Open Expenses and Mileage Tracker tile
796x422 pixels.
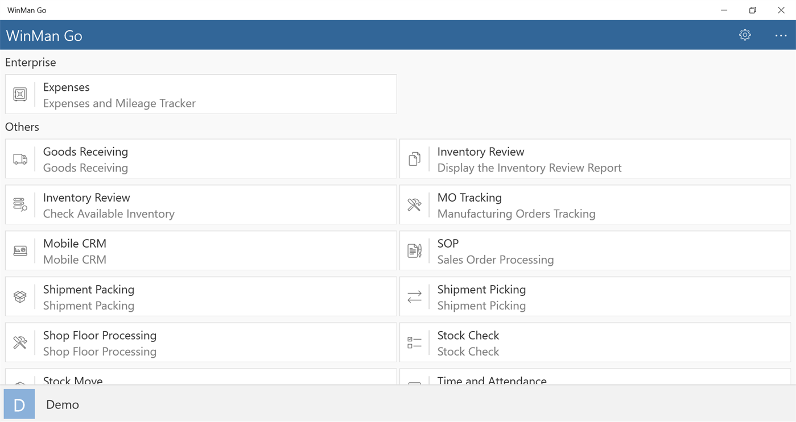(216, 94)
